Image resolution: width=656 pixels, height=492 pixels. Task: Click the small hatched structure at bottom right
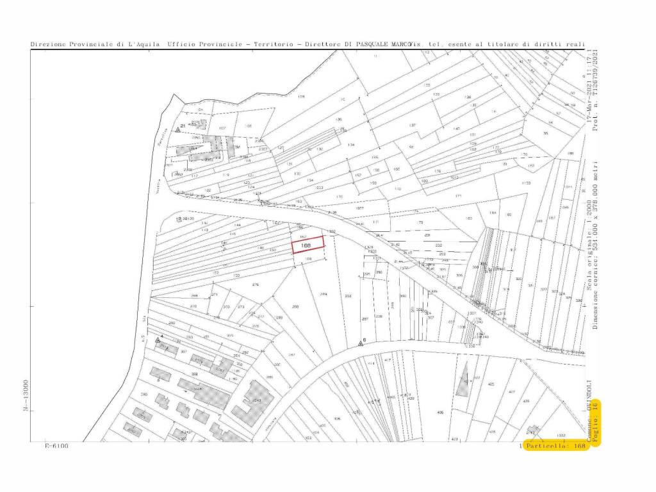pos(534,430)
